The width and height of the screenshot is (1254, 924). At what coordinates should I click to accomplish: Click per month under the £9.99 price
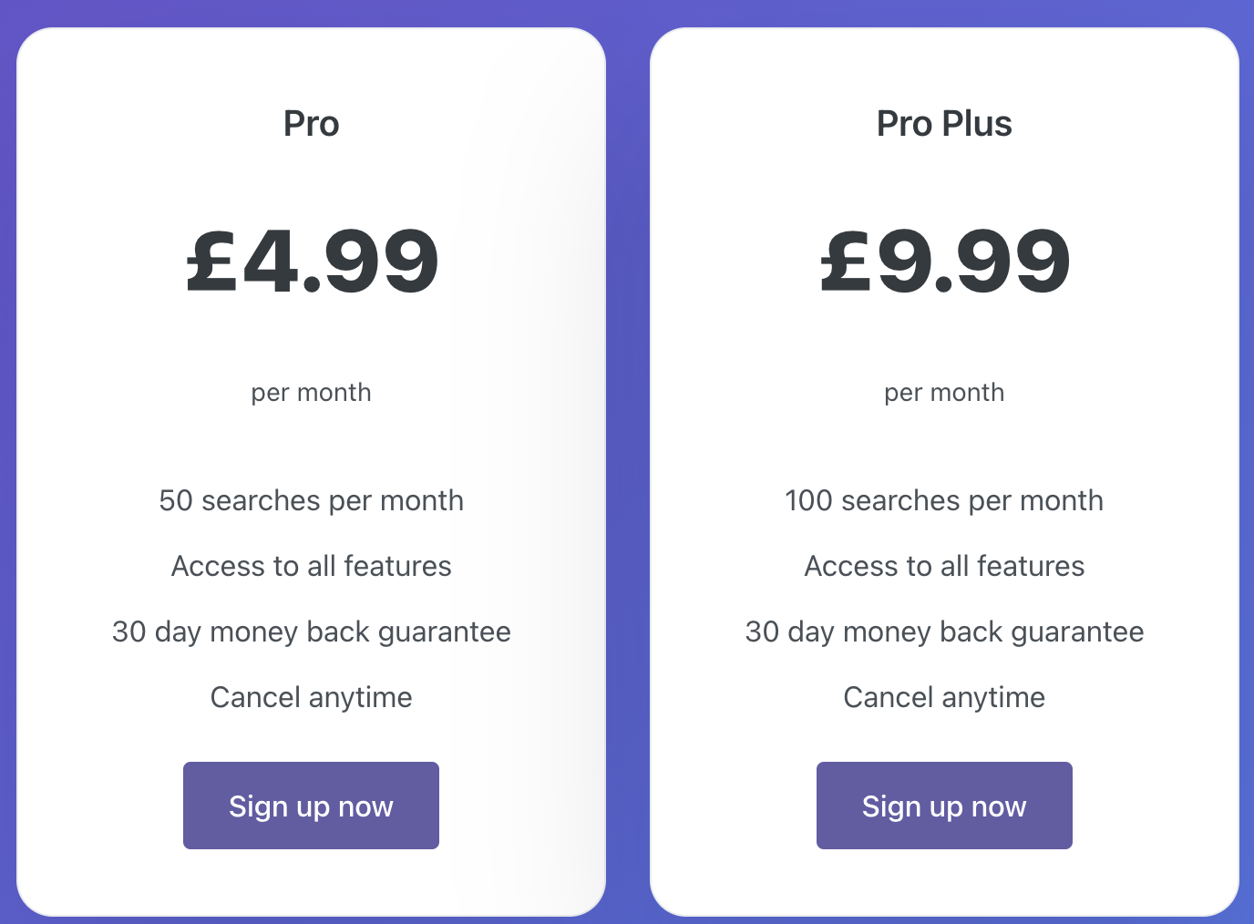tap(944, 393)
